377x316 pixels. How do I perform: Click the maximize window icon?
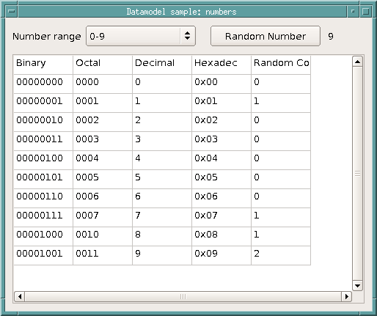click(366, 12)
